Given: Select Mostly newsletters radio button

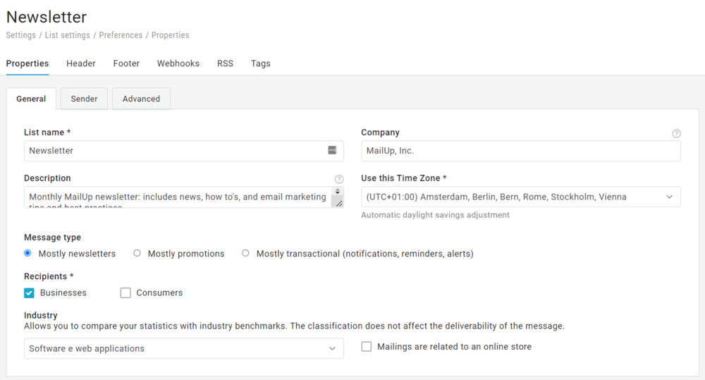Looking at the screenshot, I should [28, 253].
